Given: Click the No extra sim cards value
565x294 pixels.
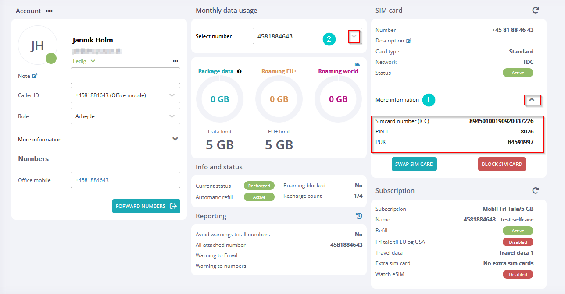Looking at the screenshot, I should [x=508, y=263].
